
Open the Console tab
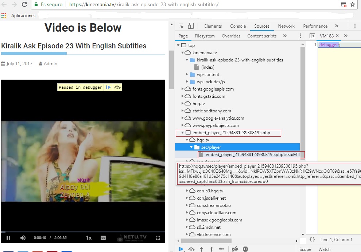(x=238, y=26)
